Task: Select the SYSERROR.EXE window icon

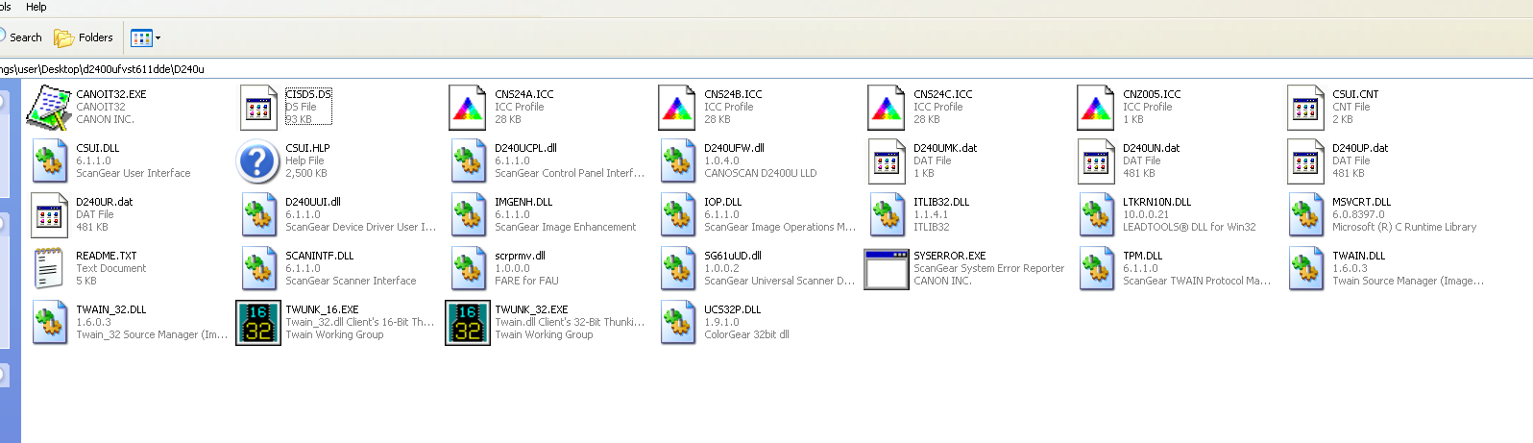Action: (x=886, y=269)
